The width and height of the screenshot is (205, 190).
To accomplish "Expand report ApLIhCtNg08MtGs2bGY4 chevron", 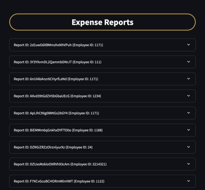I will [188, 113].
